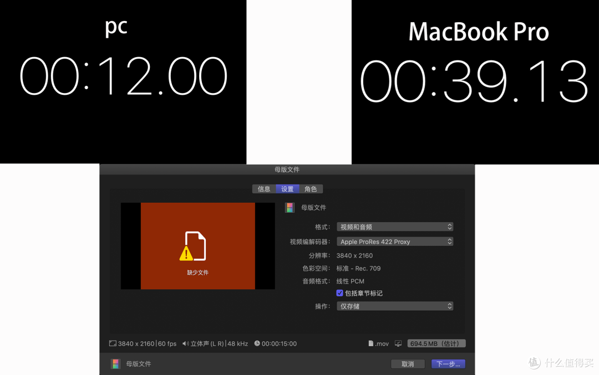Open the 操作 dropdown showing 仅存储

tap(395, 306)
